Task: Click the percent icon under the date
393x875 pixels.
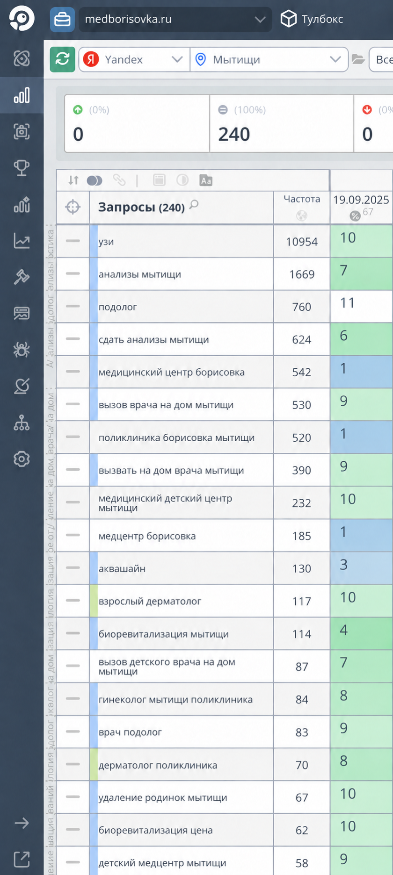Action: point(355,215)
